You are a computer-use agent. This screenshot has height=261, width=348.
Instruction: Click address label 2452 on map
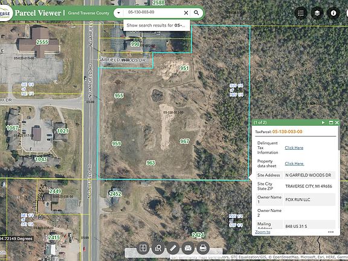coord(115,194)
